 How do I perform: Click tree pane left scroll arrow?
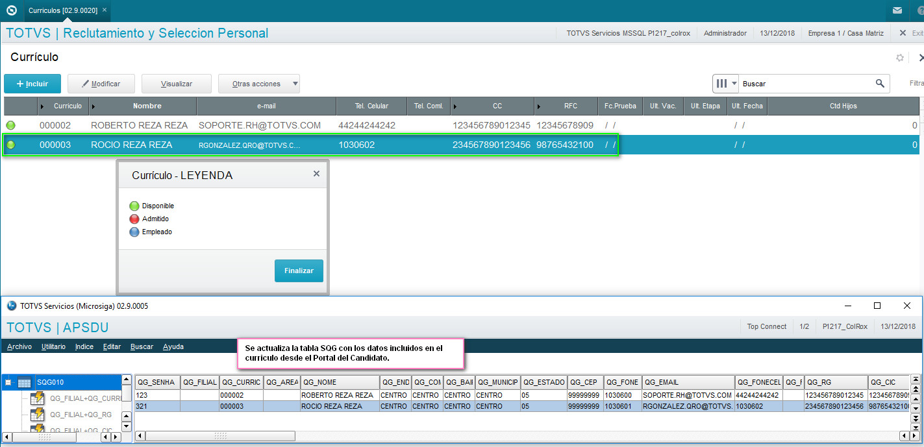pyautogui.click(x=7, y=437)
